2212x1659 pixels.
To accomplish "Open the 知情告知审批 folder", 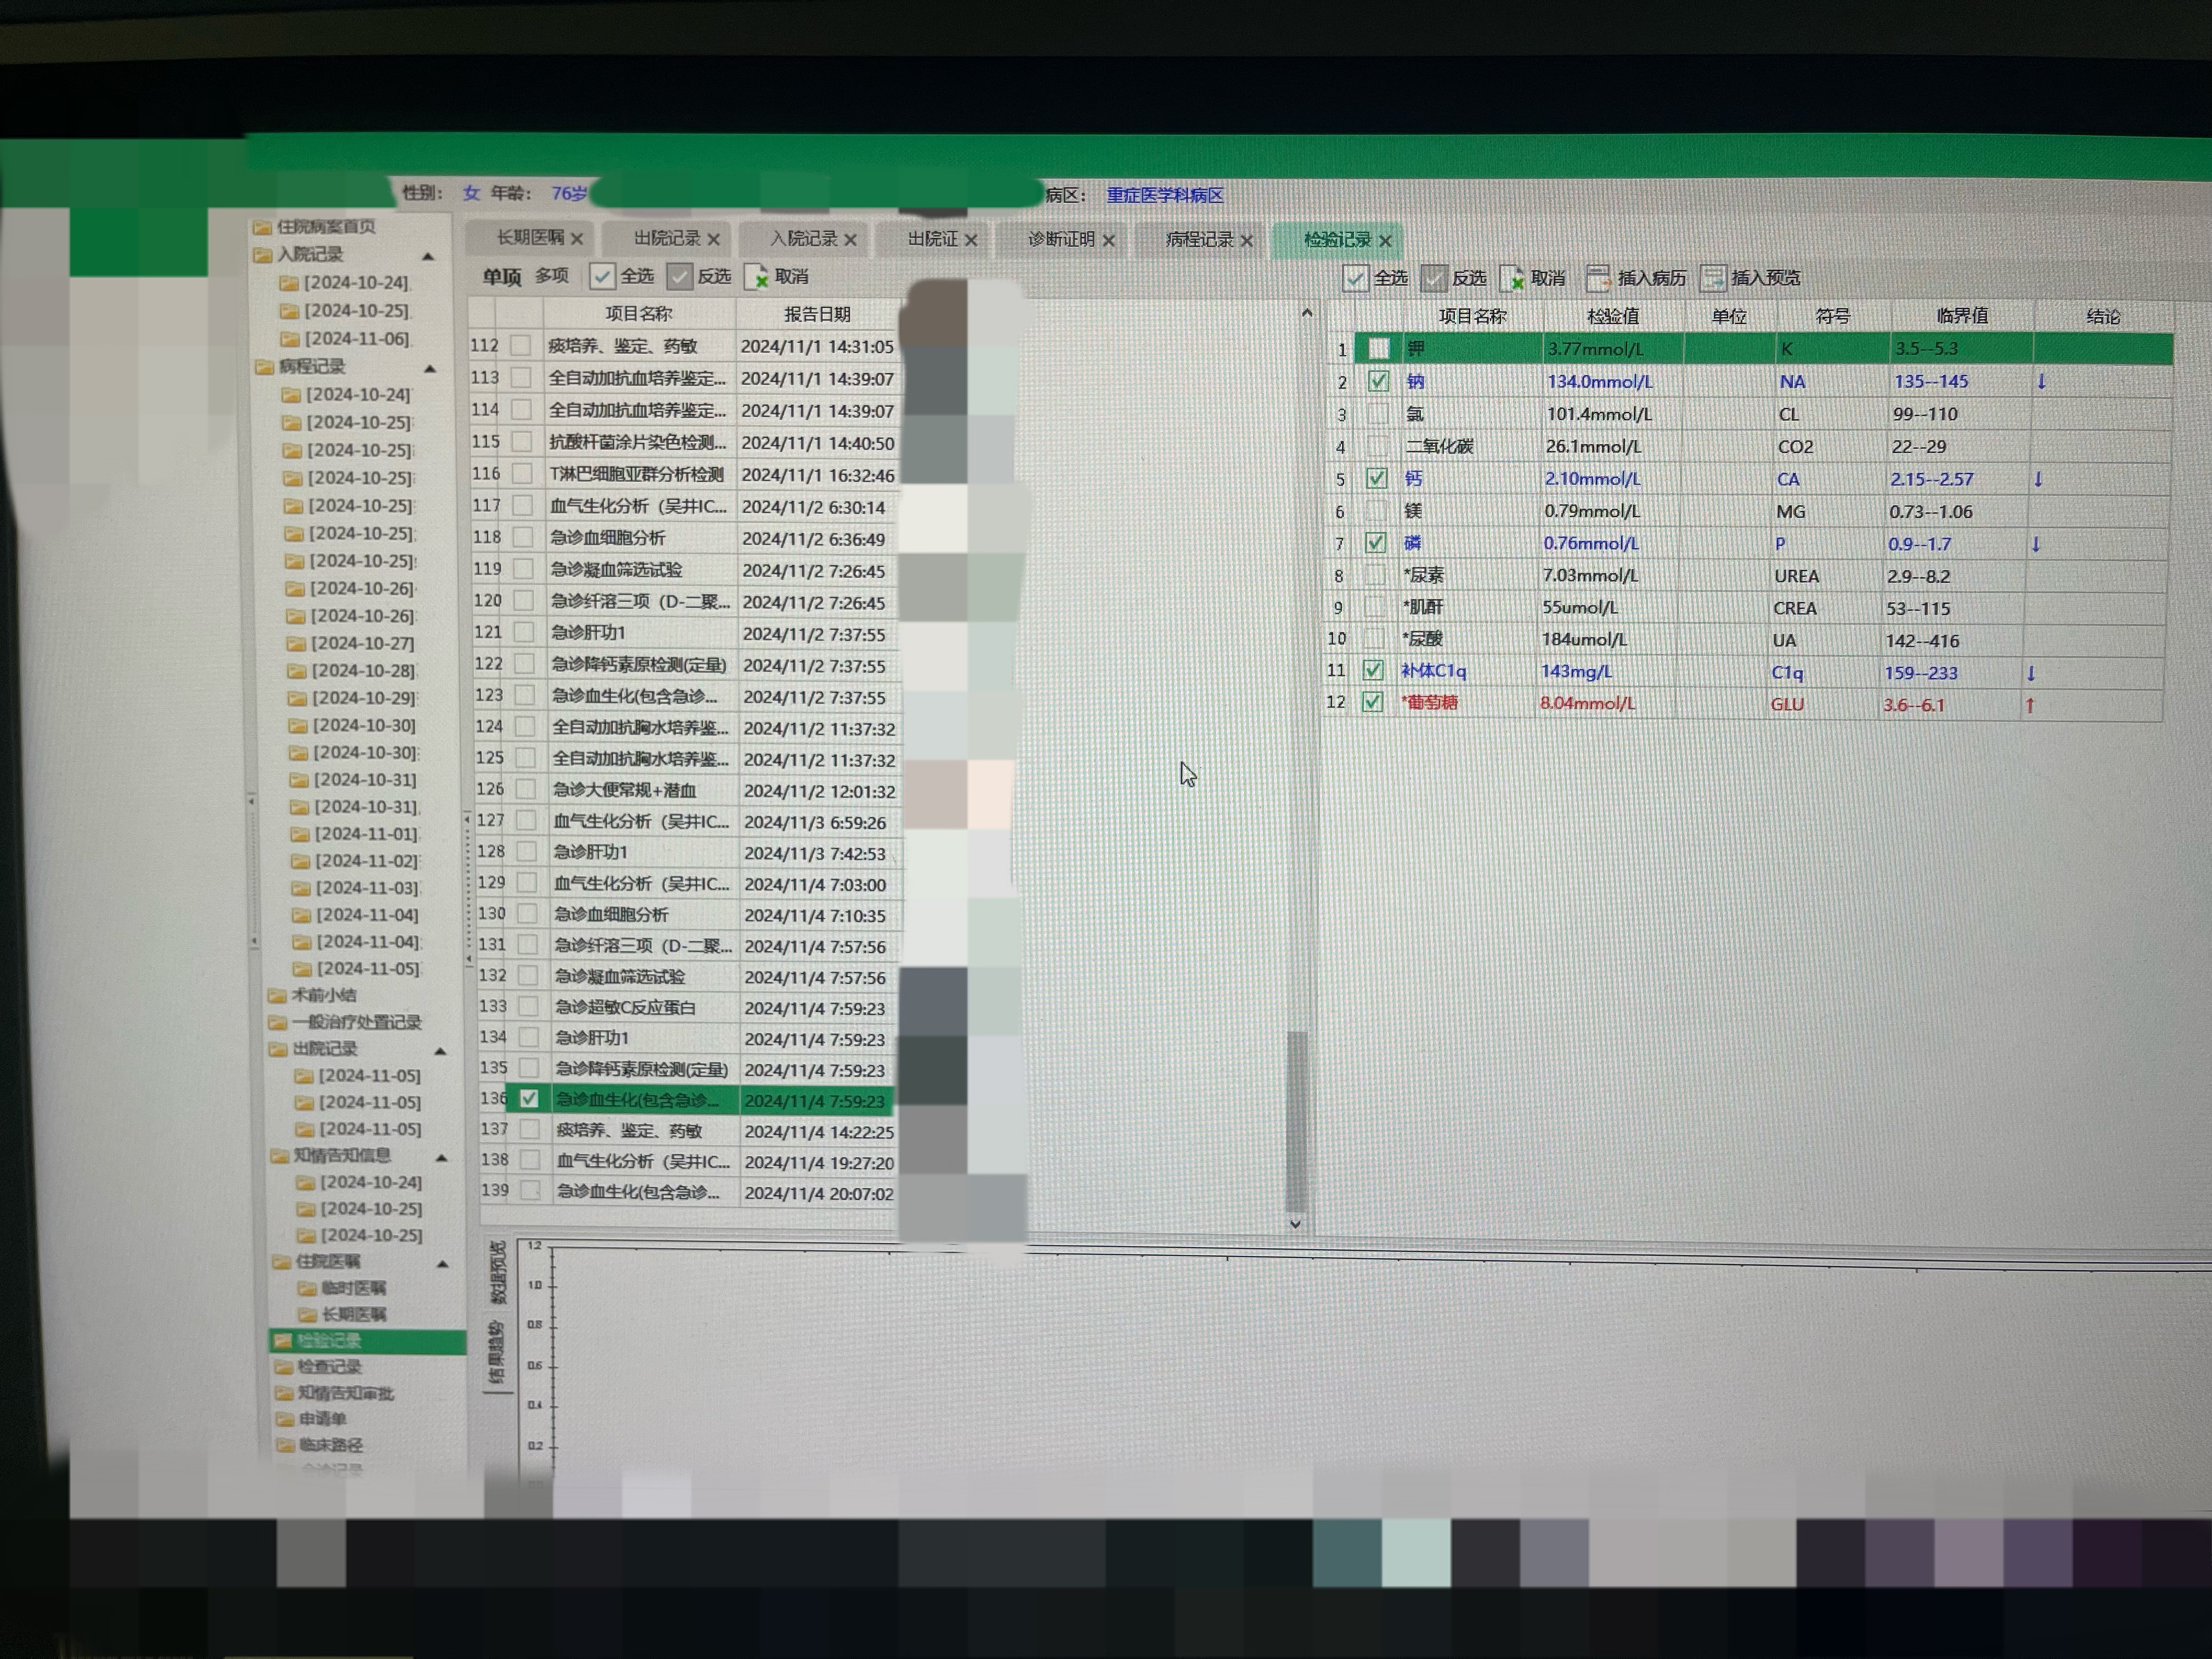I will [334, 1393].
